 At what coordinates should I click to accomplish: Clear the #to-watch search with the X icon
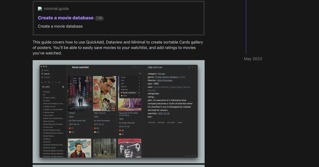(63, 87)
